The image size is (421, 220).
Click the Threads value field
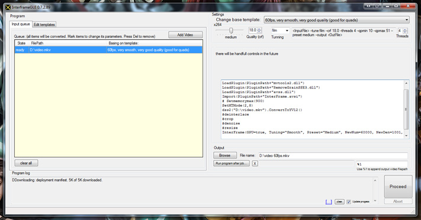click(400, 31)
